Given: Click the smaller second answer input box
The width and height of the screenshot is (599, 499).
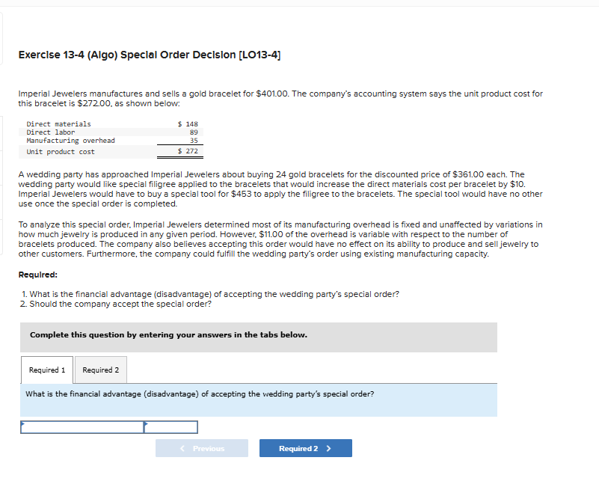Looking at the screenshot, I should (172, 426).
